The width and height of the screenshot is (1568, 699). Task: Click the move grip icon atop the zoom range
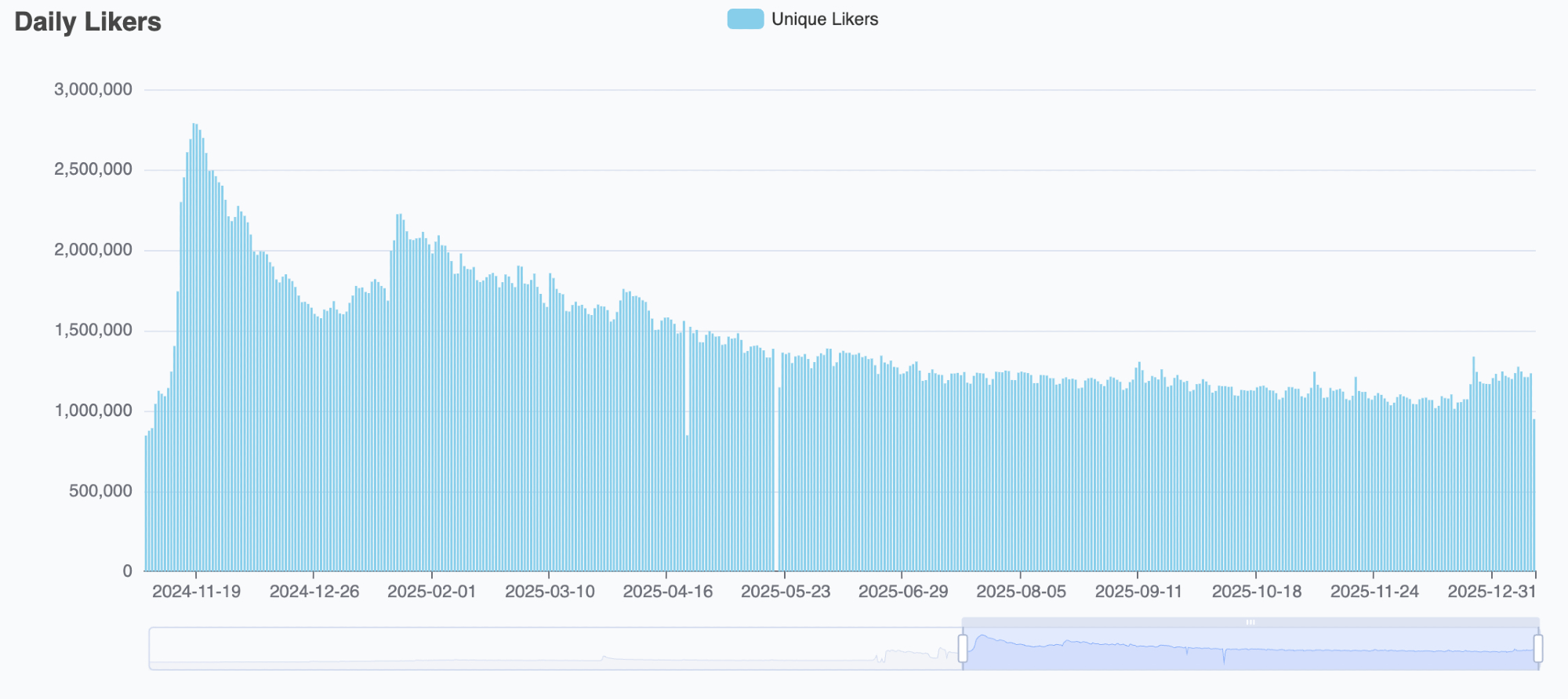pos(1250,622)
